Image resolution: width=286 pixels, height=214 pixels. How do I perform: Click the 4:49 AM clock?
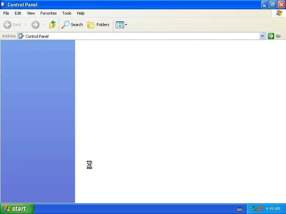point(273,209)
